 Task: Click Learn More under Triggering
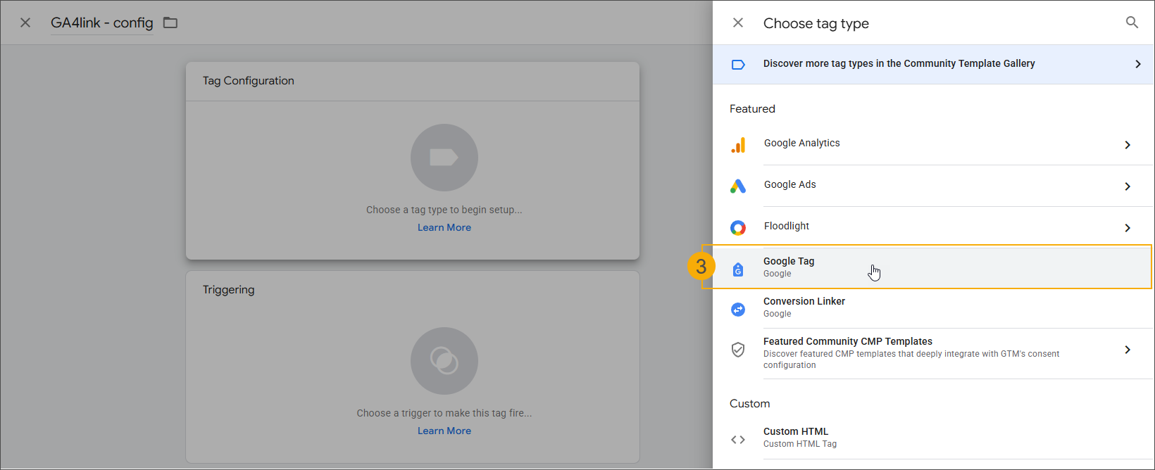click(444, 431)
